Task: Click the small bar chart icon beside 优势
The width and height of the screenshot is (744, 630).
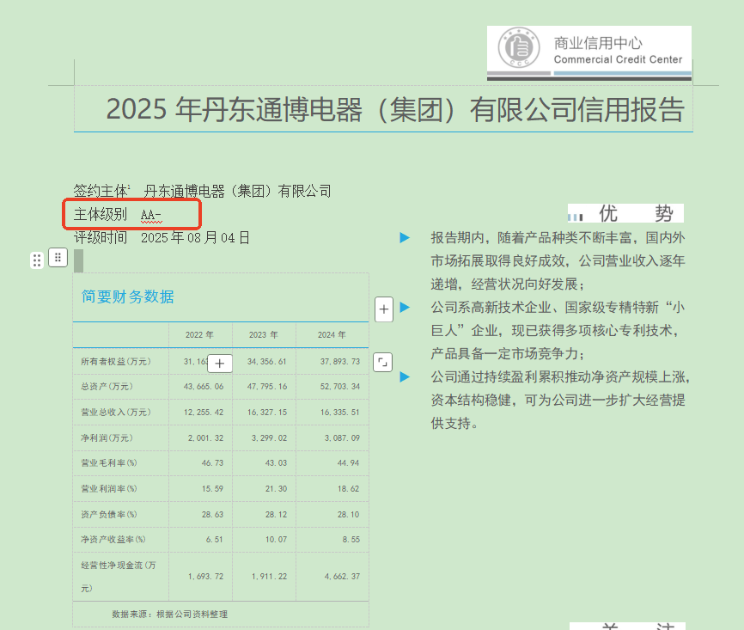Action: [576, 216]
